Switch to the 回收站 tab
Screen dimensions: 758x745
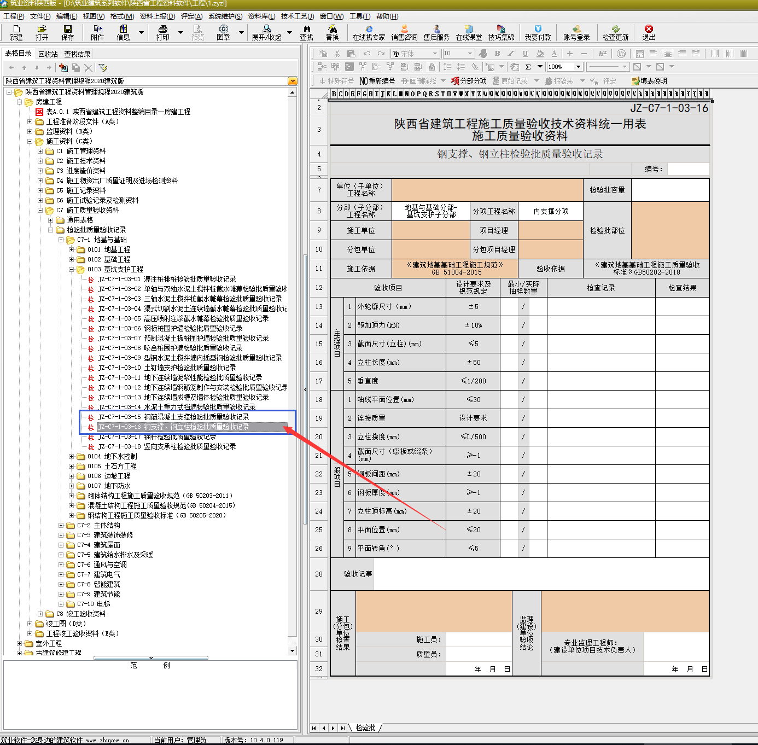pos(48,54)
